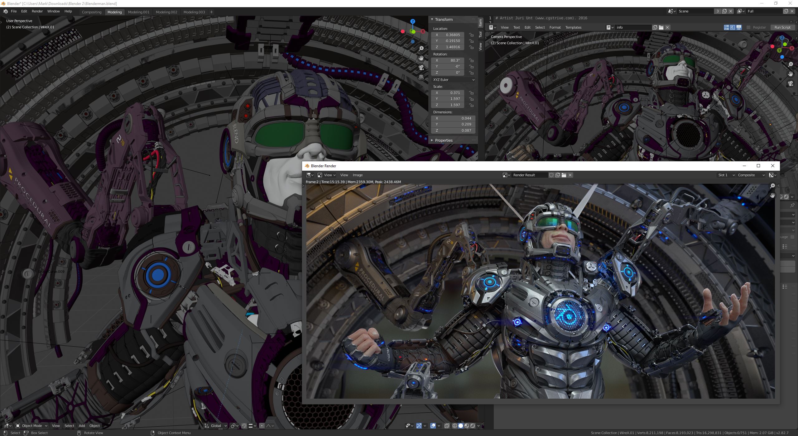Toggle fake user shield icon for Render Result
This screenshot has height=436, width=798.
point(551,175)
